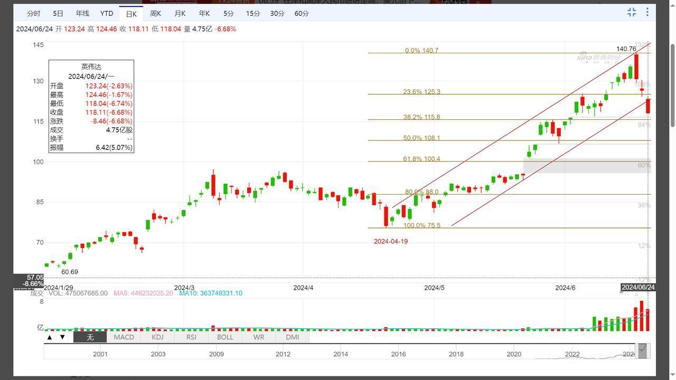Screen dimensions: 676x380
Task: Open the three-dot more options menu
Action: (647, 12)
